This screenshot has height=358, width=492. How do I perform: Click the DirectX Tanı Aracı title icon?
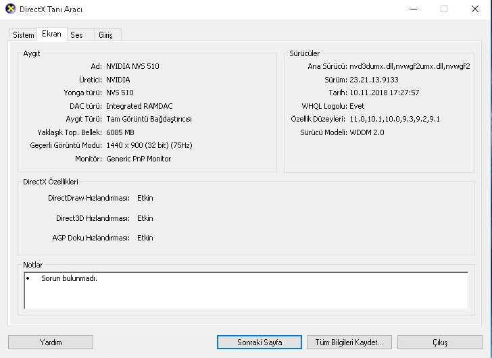click(11, 9)
